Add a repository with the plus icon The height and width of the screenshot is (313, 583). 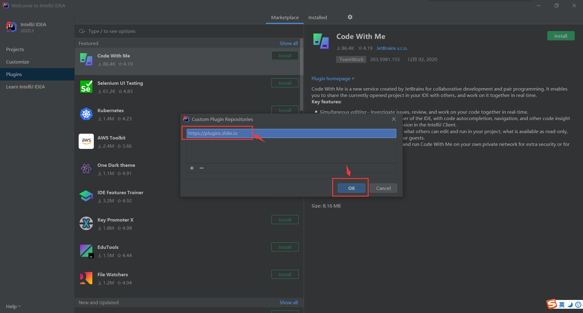click(x=192, y=168)
